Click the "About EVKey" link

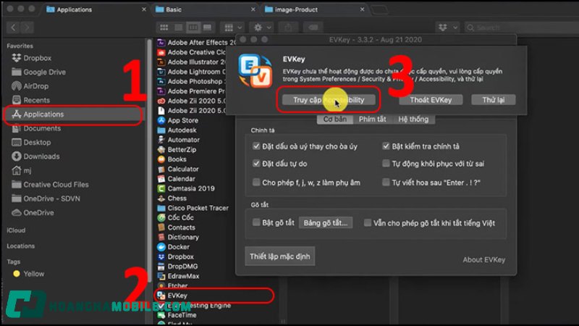point(484,259)
